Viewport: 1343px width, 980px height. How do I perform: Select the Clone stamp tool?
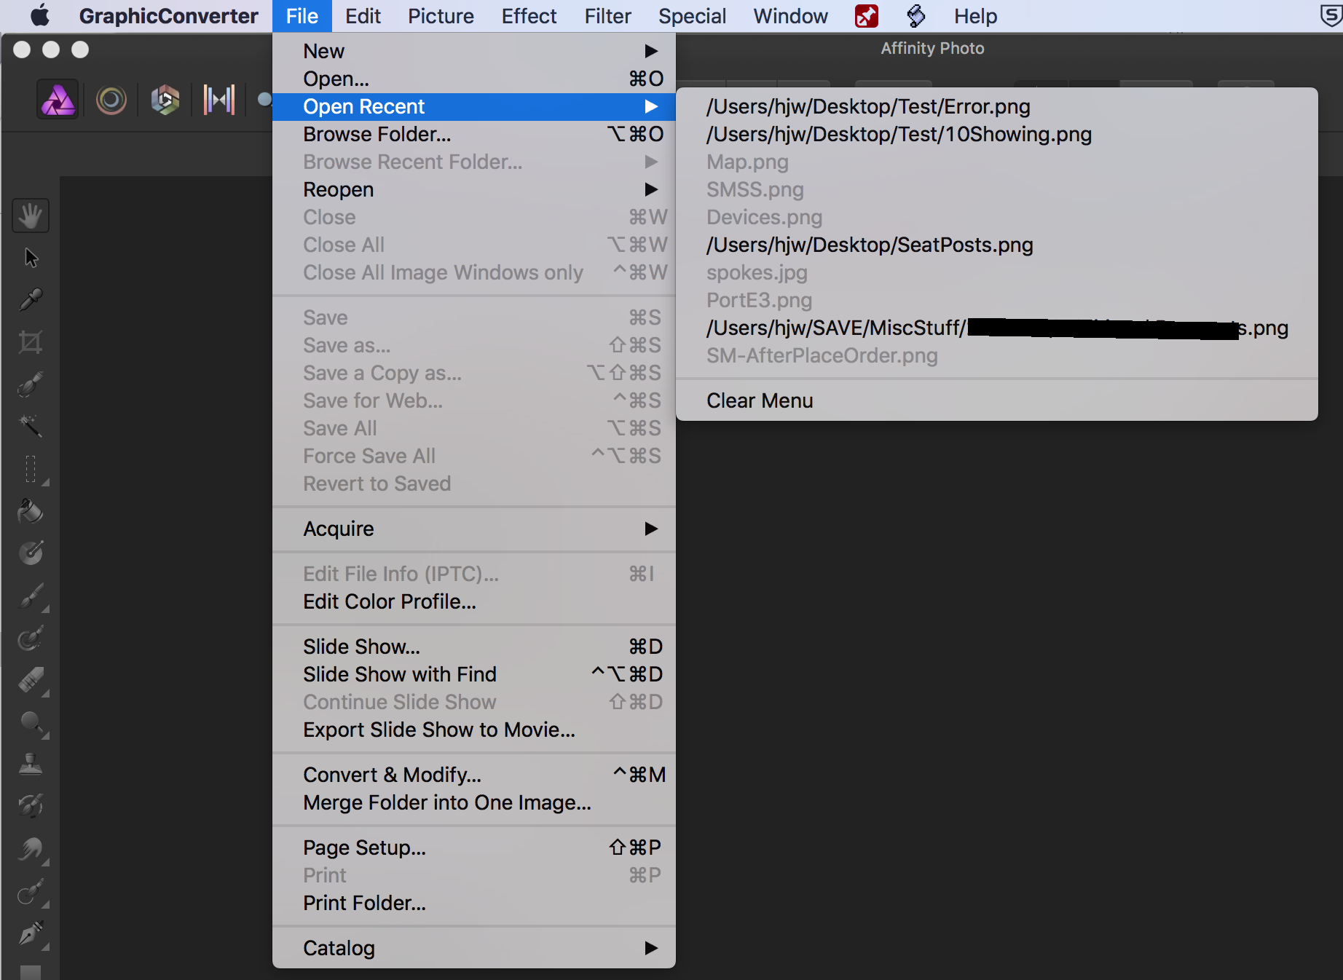coord(31,764)
